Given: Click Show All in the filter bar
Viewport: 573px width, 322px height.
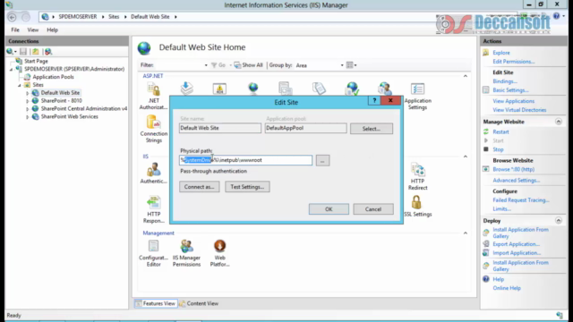Looking at the screenshot, I should tap(249, 65).
